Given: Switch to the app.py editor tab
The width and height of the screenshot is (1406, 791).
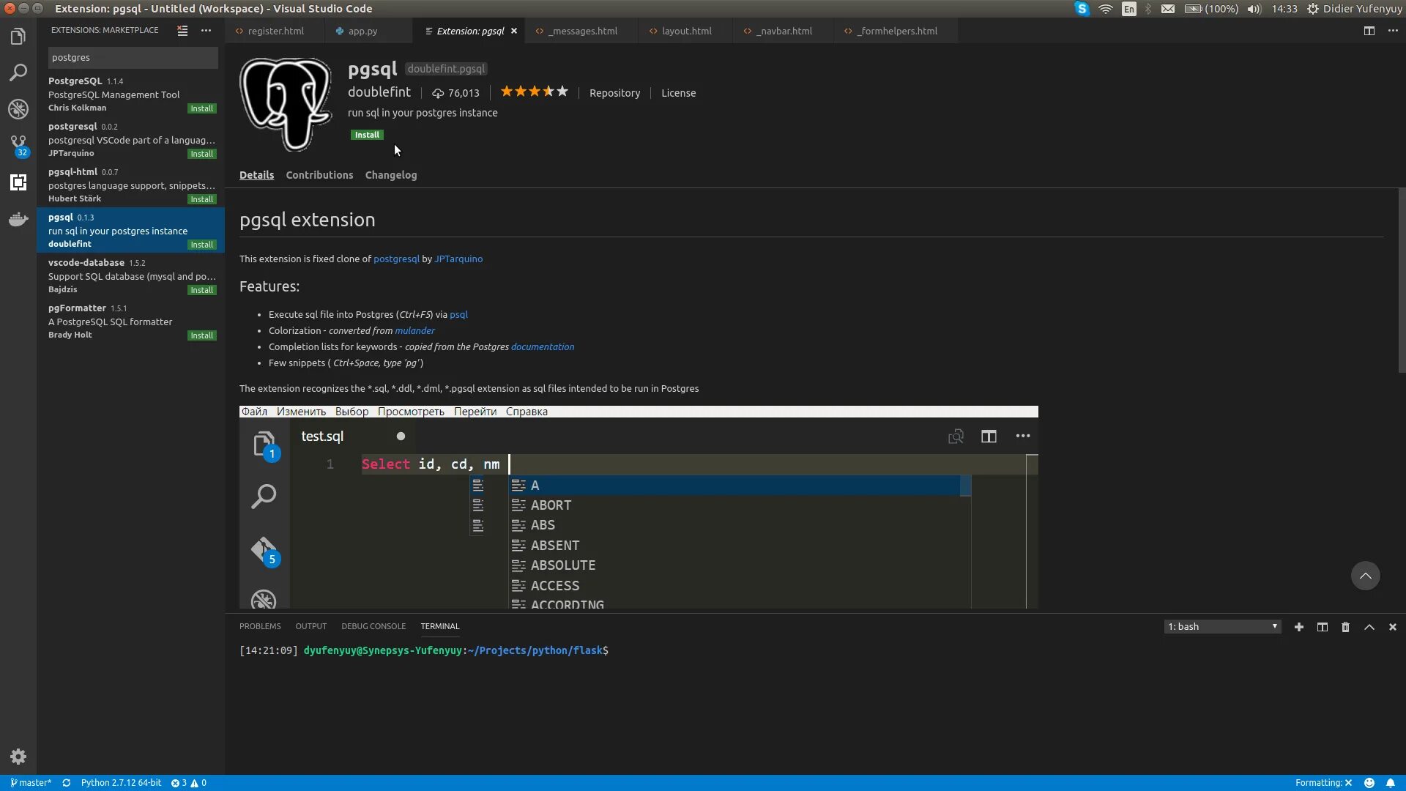Looking at the screenshot, I should (x=362, y=31).
